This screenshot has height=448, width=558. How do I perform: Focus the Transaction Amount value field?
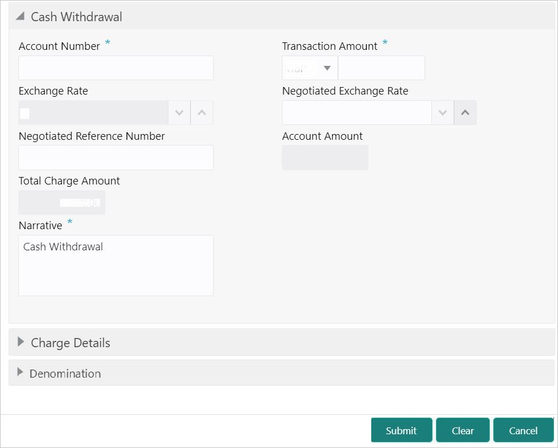coord(381,68)
